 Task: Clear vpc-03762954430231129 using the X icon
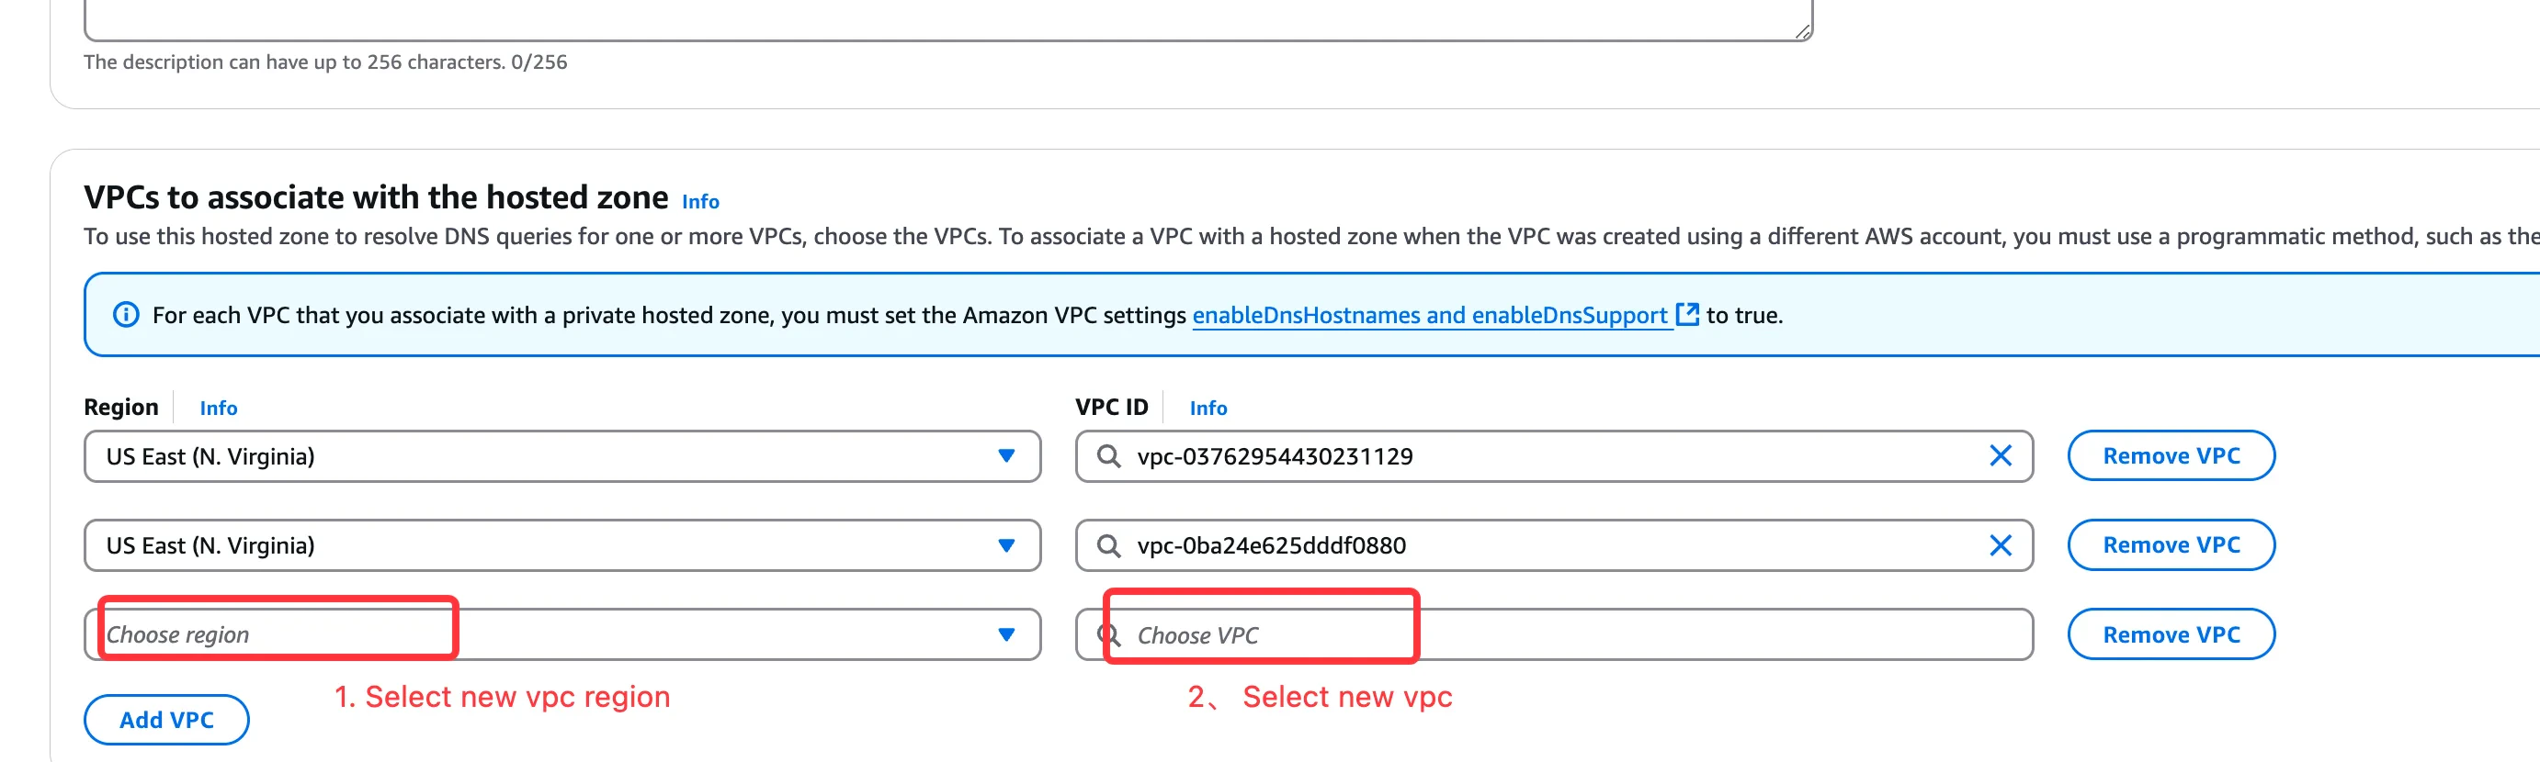[2001, 455]
